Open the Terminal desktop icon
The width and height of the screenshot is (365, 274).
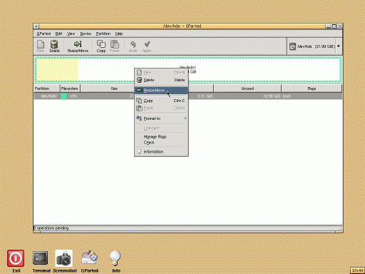click(x=41, y=258)
